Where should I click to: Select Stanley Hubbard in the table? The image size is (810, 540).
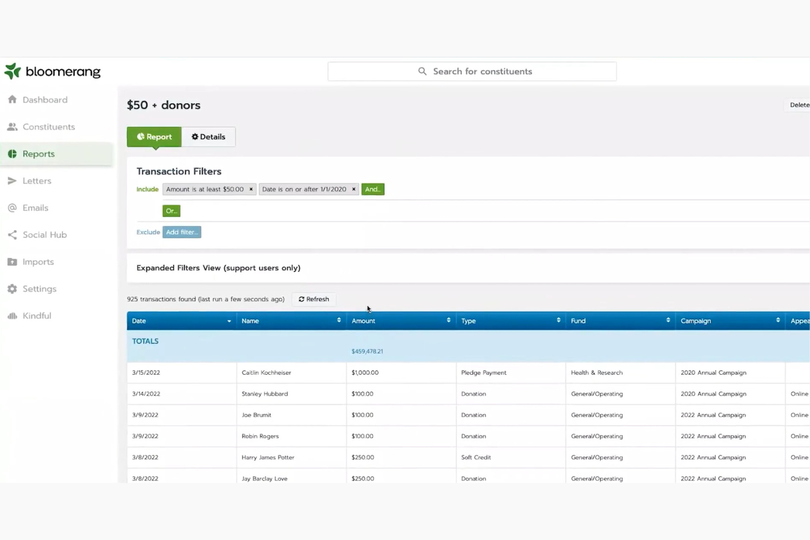coord(265,394)
